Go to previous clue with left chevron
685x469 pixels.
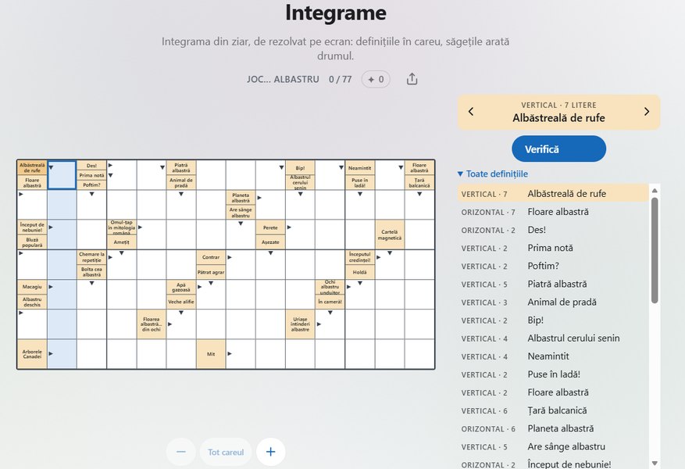471,112
